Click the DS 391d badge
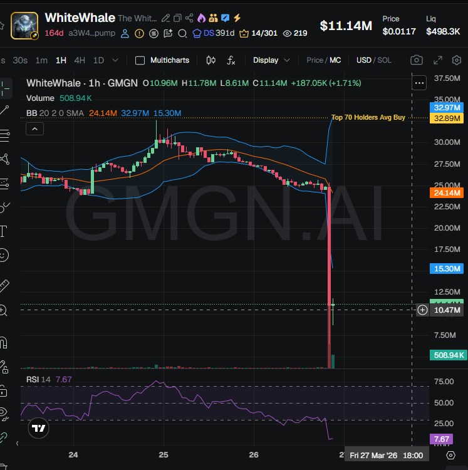The image size is (468, 470). pos(214,33)
